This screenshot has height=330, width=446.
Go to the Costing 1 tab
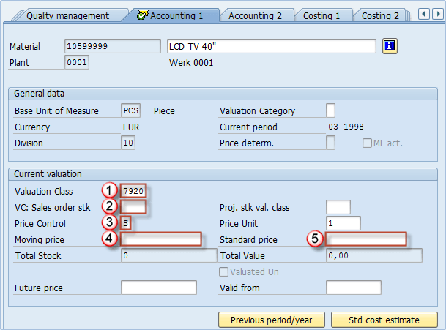pos(322,15)
